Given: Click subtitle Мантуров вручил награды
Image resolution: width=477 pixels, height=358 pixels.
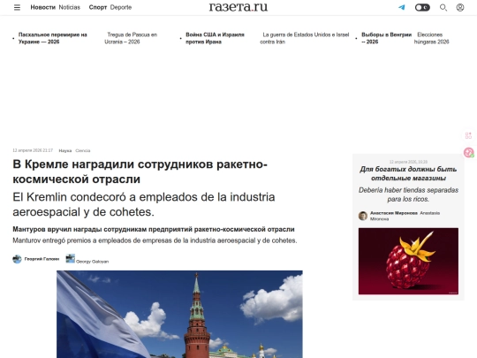Looking at the screenshot, I should 154,229.
